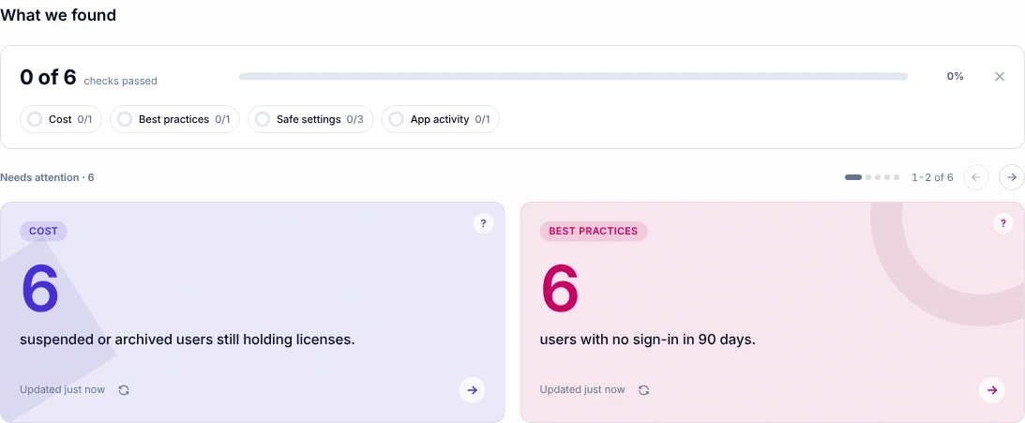Open the suspended or archived users card
Screen dimensions: 1025x423
point(252,312)
